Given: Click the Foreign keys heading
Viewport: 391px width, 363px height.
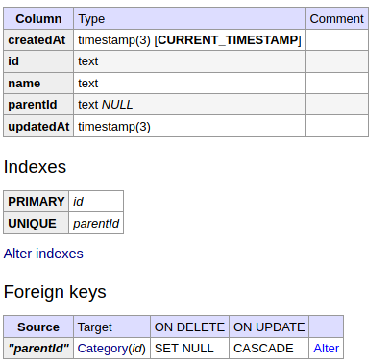Looking at the screenshot, I should tap(55, 292).
